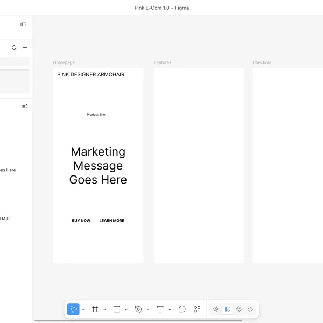Select the Checkout frame label
The height and width of the screenshot is (323, 323).
[262, 62]
